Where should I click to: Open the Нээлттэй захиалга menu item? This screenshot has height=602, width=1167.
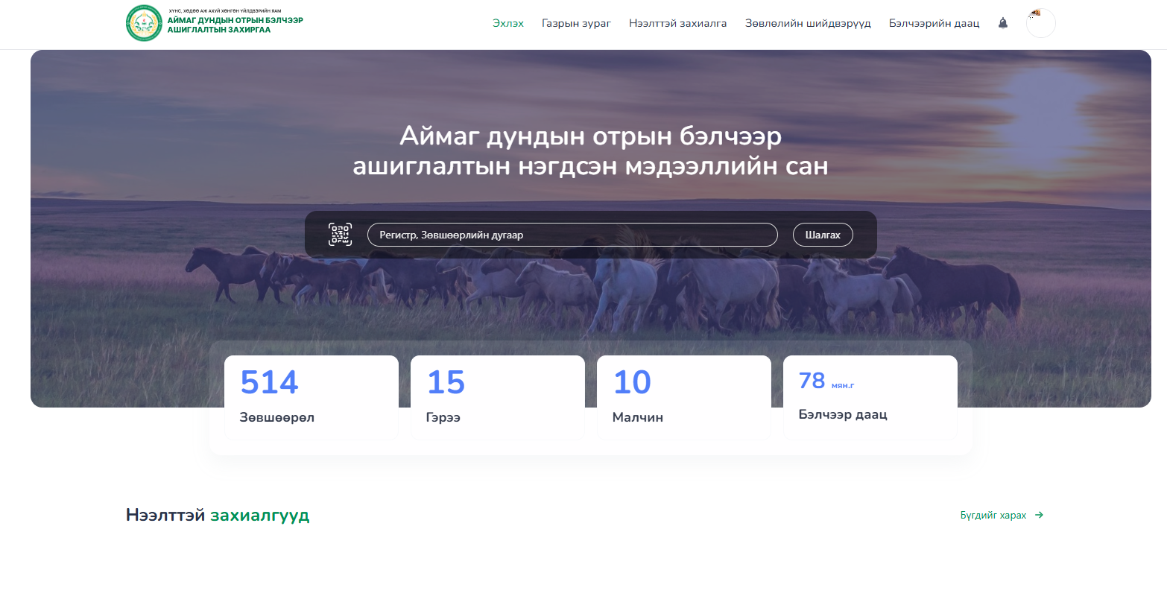pos(677,23)
